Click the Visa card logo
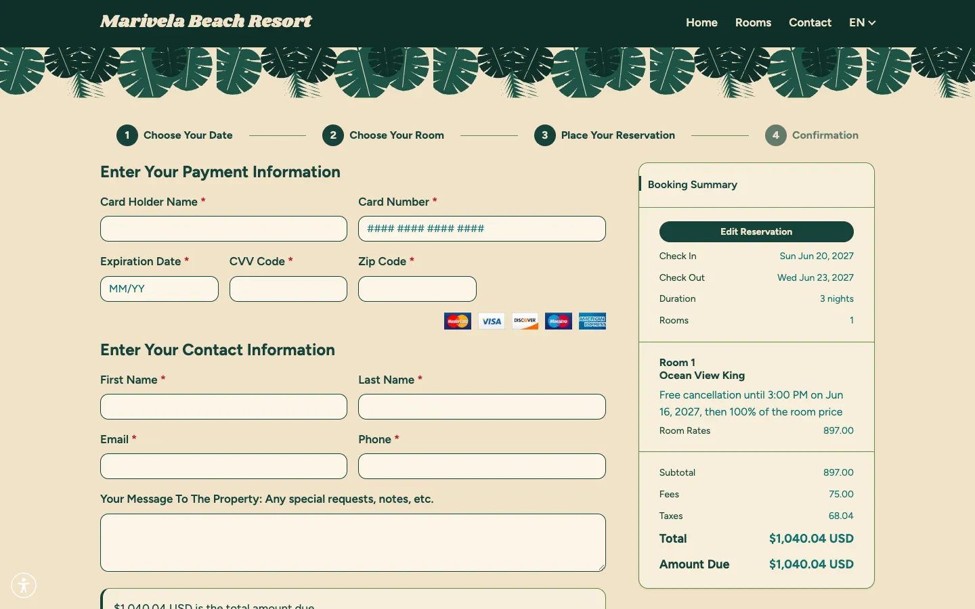 click(492, 321)
